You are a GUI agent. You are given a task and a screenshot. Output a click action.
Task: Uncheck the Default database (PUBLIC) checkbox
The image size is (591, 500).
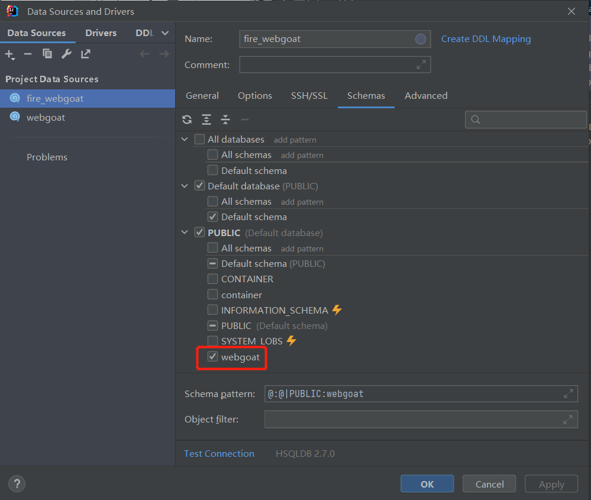[x=200, y=186]
